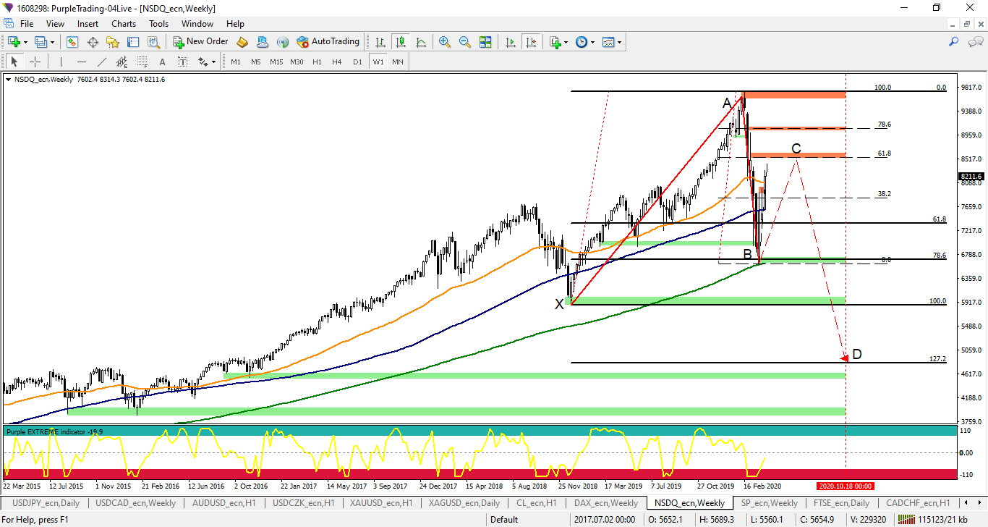The width and height of the screenshot is (988, 527).
Task: Open the Charts menu
Action: [124, 24]
